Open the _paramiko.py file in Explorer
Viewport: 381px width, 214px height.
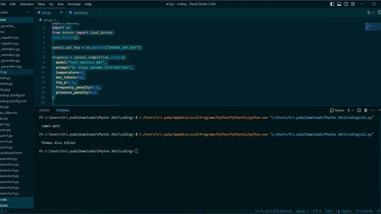pyautogui.click(x=10, y=61)
